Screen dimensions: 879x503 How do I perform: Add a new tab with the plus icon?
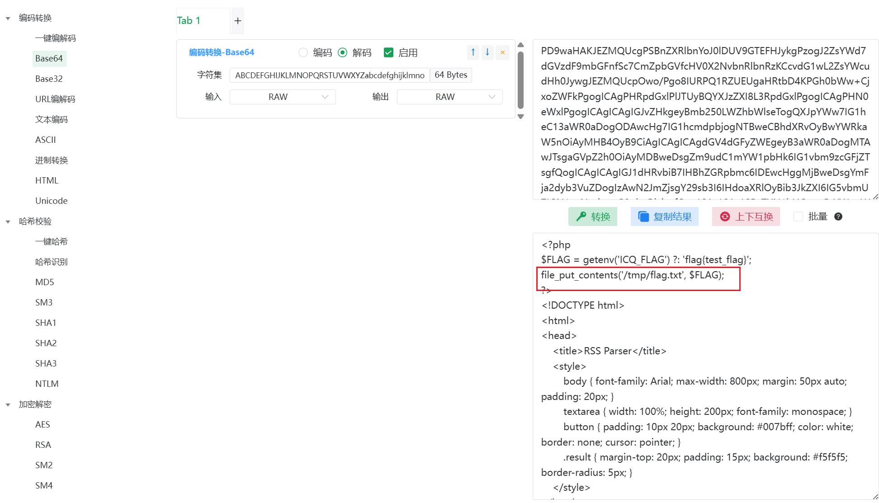coord(238,21)
